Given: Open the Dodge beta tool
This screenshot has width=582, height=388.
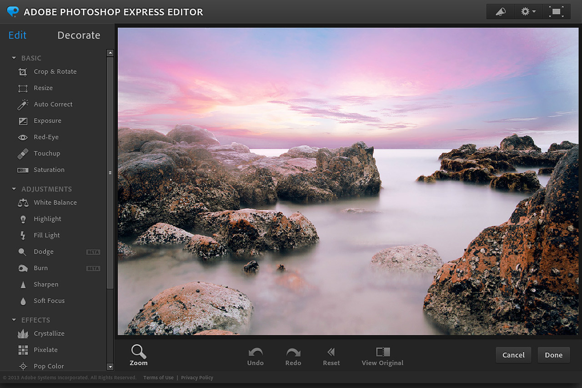Looking at the screenshot, I should 42,252.
